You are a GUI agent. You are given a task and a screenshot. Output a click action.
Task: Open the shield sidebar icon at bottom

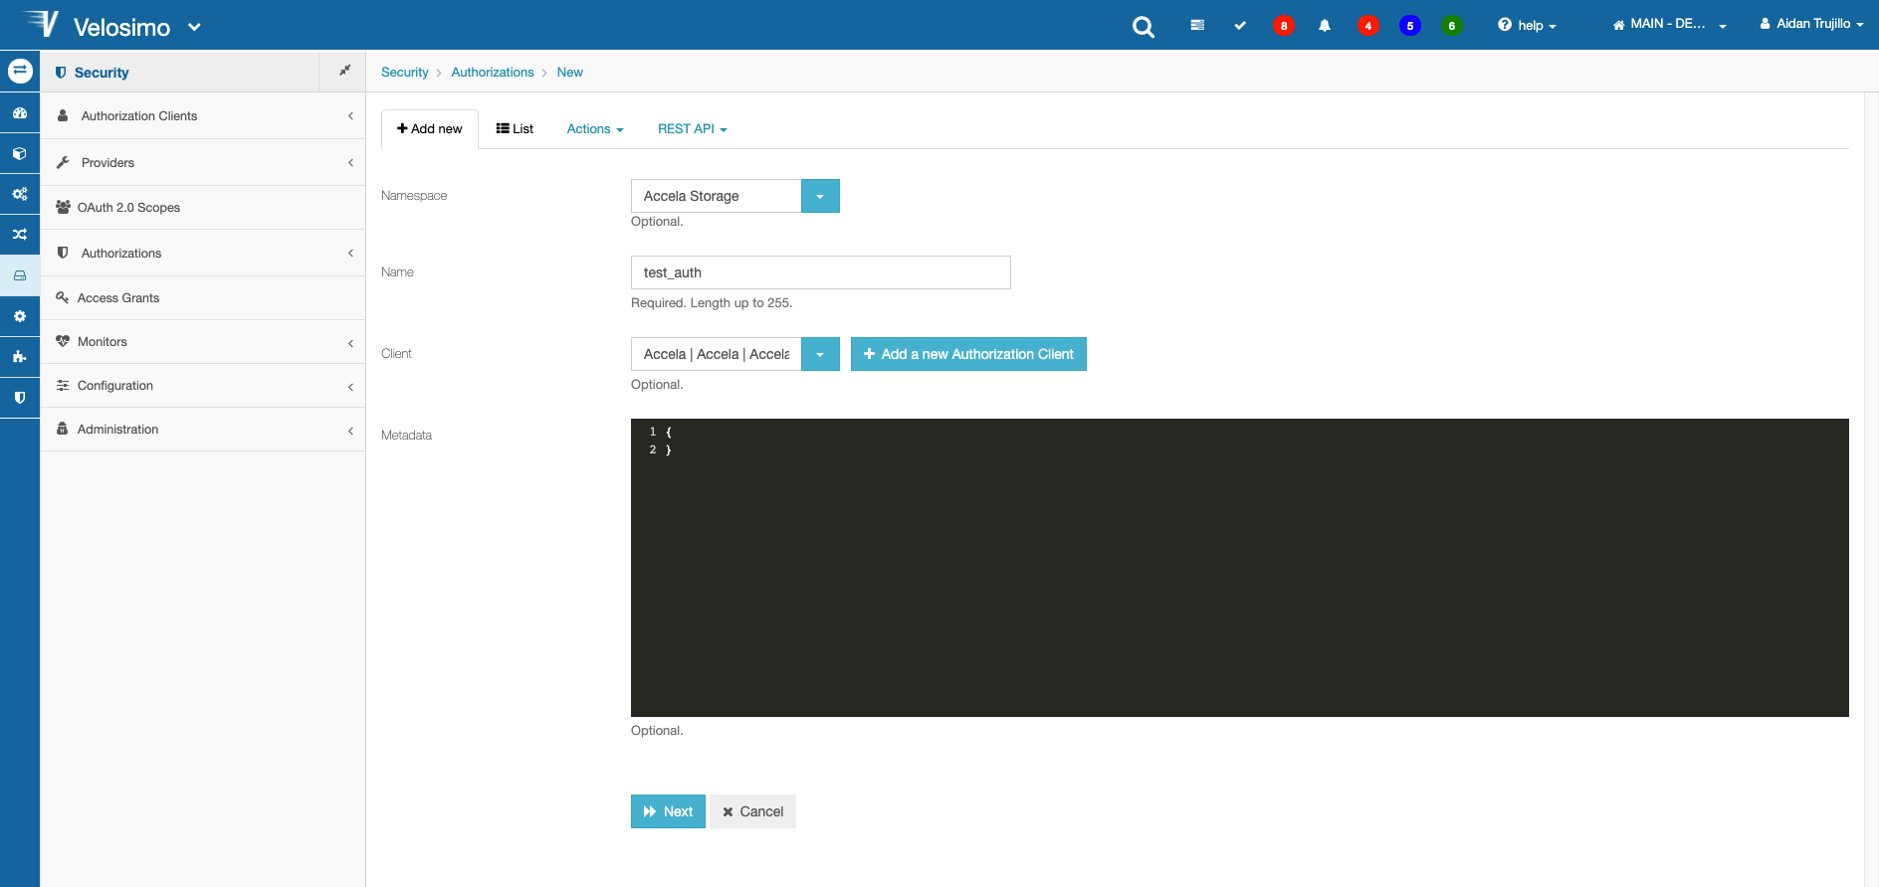[20, 397]
